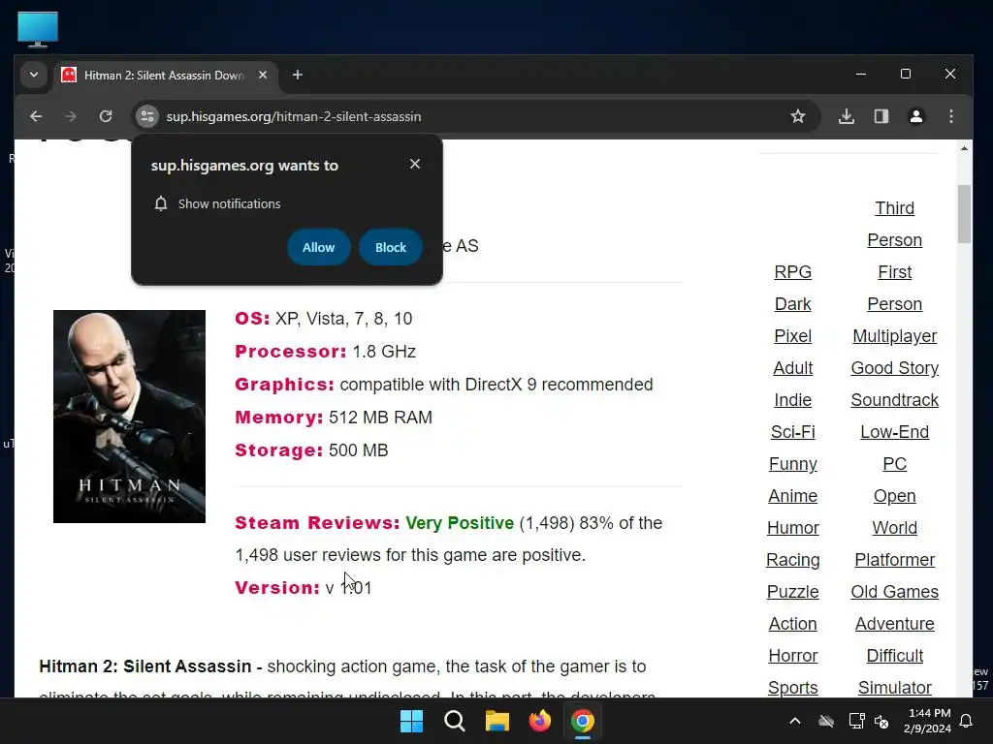Open the Good Story tag
The width and height of the screenshot is (993, 744).
(x=894, y=368)
